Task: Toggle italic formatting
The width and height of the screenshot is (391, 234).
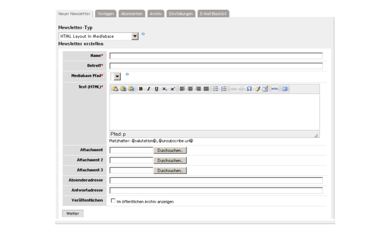Action: pyautogui.click(x=149, y=89)
